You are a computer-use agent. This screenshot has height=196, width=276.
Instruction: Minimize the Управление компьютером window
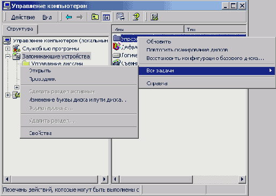225,6
